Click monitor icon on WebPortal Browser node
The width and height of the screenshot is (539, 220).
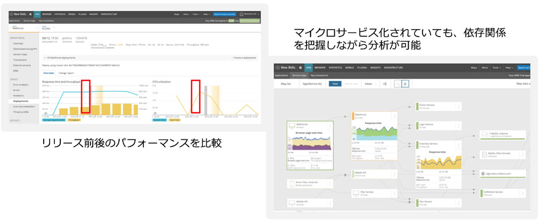(291, 126)
